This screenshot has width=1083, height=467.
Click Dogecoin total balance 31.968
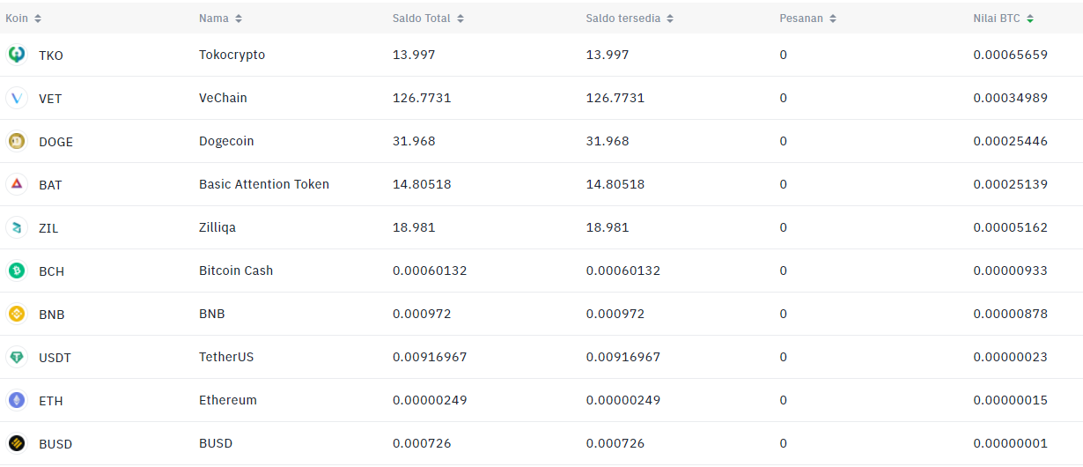click(x=414, y=141)
